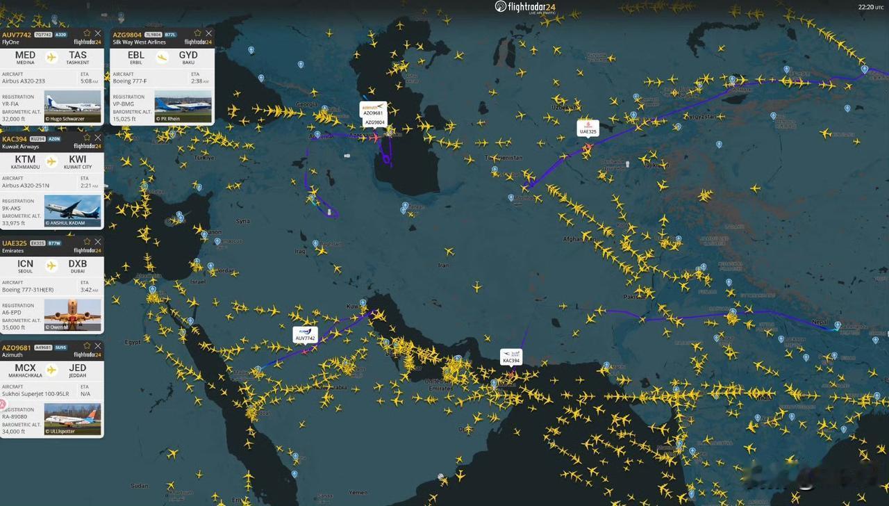Click the FlyOne airline name
The image size is (889, 506).
click(x=10, y=42)
